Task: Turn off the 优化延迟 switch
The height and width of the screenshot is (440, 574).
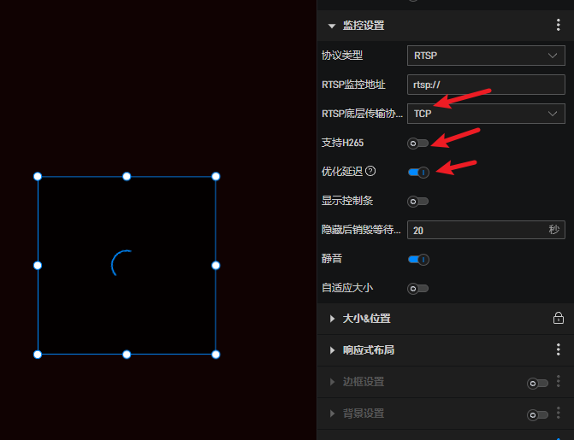Action: coord(418,172)
